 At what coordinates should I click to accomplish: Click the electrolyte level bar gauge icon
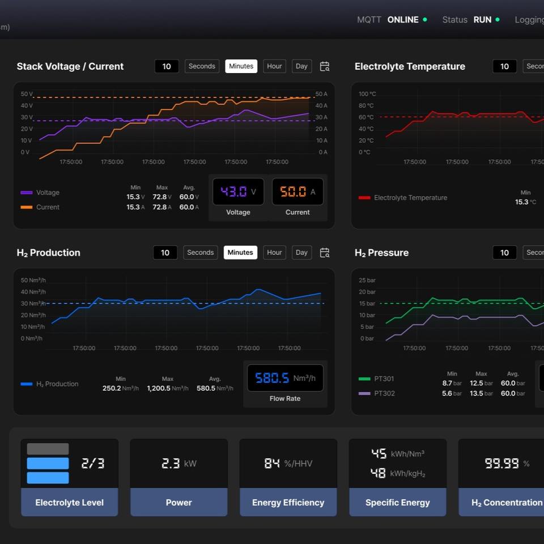(48, 463)
